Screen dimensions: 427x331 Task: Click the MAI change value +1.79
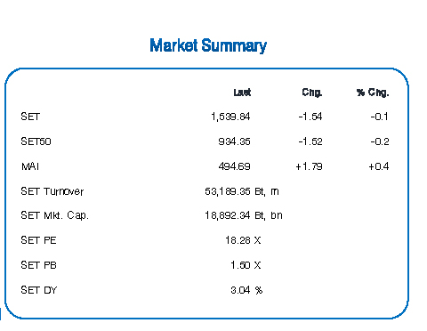click(309, 166)
